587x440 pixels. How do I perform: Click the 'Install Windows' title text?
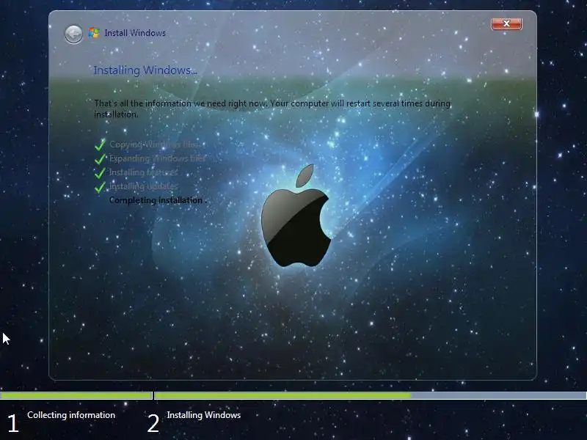tap(135, 33)
